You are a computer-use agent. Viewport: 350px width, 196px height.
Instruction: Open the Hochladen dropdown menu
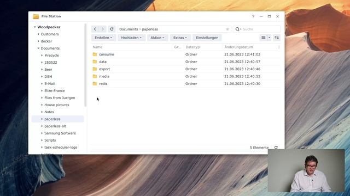(x=131, y=38)
